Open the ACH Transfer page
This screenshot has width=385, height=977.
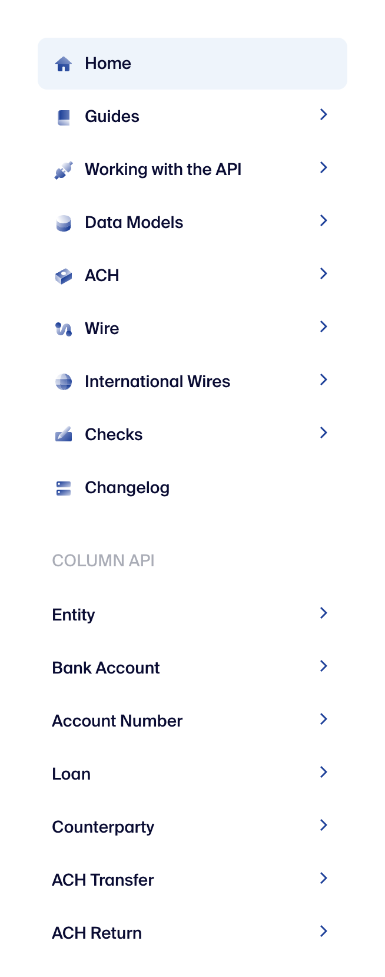(x=102, y=880)
